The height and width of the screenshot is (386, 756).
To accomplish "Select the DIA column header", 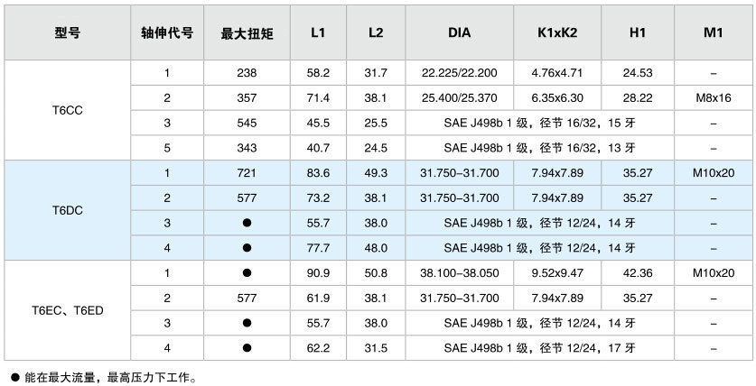I will tap(458, 32).
